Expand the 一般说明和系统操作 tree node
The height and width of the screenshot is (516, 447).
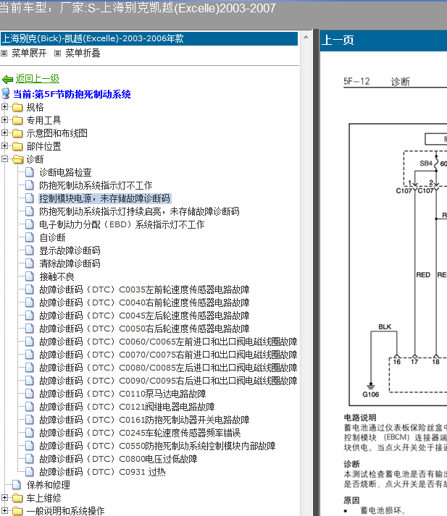point(4,510)
